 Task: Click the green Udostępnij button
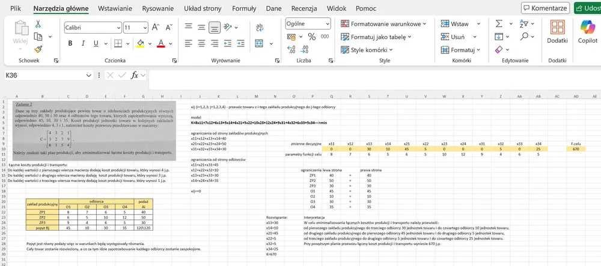[587, 8]
